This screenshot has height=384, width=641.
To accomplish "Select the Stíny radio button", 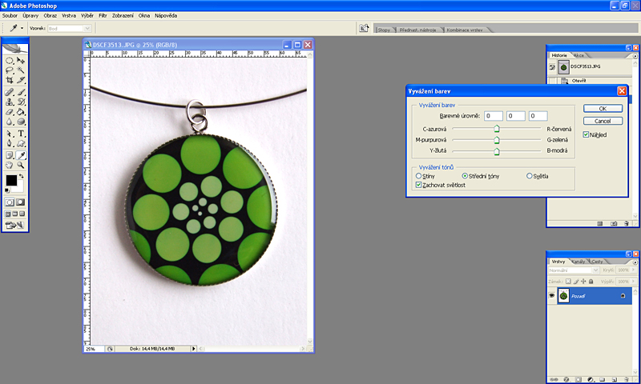I will pyautogui.click(x=419, y=175).
